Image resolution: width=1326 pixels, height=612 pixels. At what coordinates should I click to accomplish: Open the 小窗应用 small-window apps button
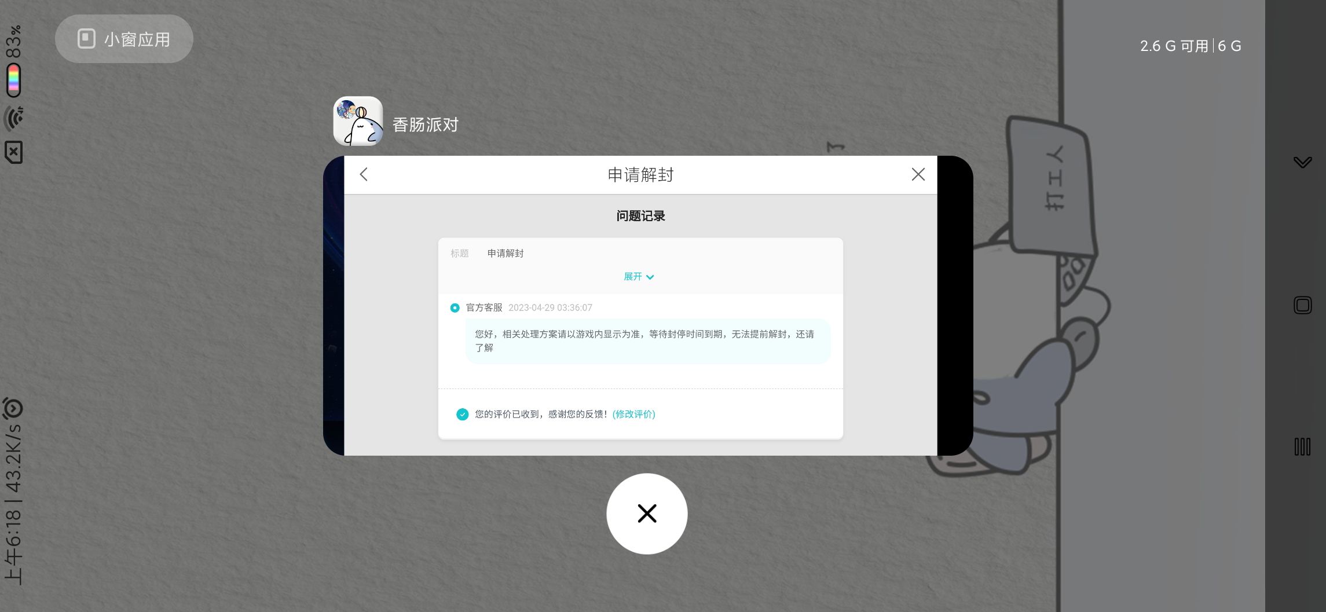pyautogui.click(x=124, y=39)
